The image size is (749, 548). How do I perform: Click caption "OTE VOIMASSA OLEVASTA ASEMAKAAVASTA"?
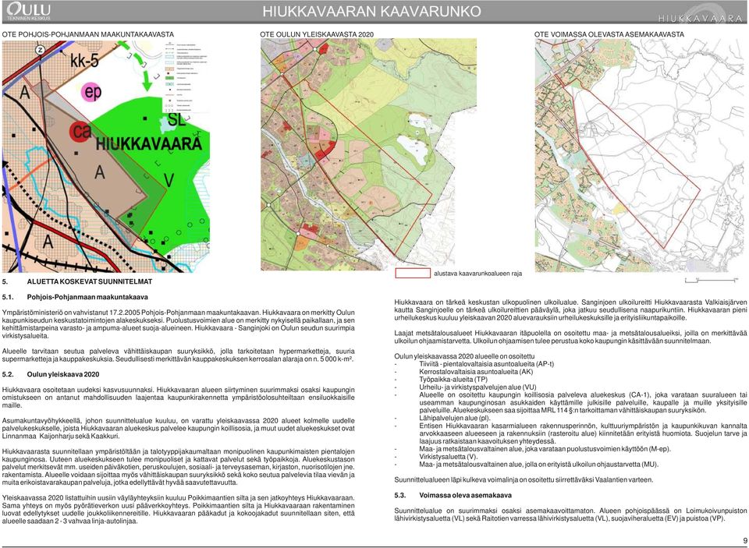(609, 34)
